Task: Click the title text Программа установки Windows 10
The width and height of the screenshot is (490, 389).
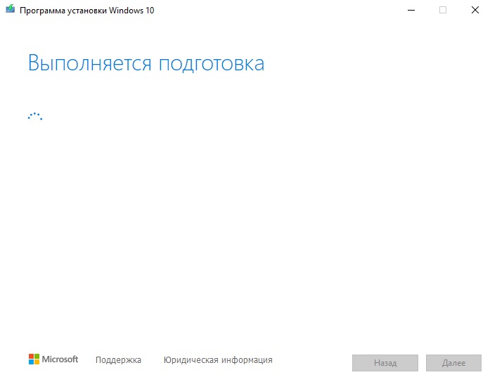Action: (87, 11)
